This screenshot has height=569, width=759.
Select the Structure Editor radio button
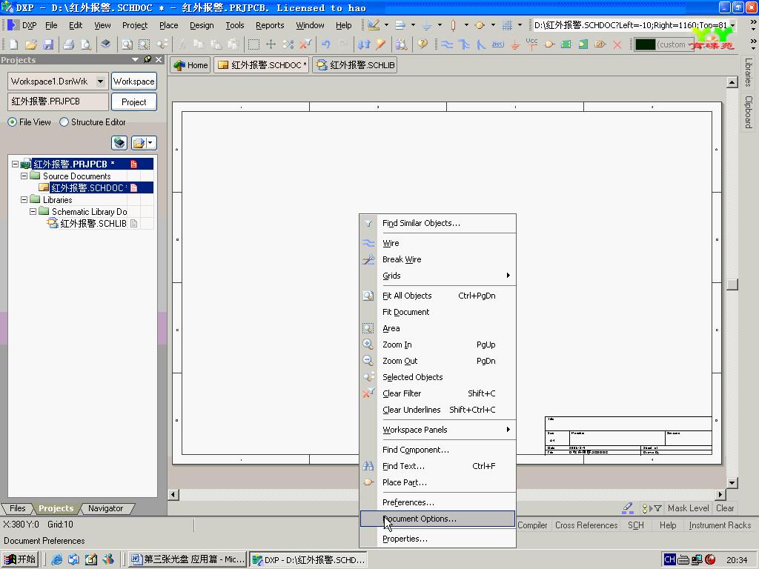[64, 122]
